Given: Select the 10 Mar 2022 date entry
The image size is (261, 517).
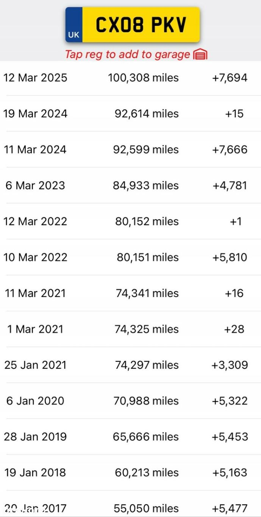Looking at the screenshot, I should click(35, 257).
